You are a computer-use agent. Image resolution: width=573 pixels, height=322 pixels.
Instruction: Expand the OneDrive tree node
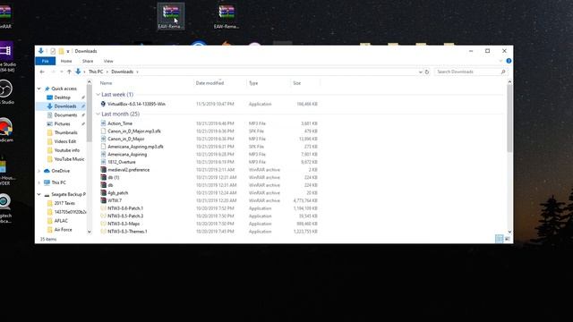39,171
